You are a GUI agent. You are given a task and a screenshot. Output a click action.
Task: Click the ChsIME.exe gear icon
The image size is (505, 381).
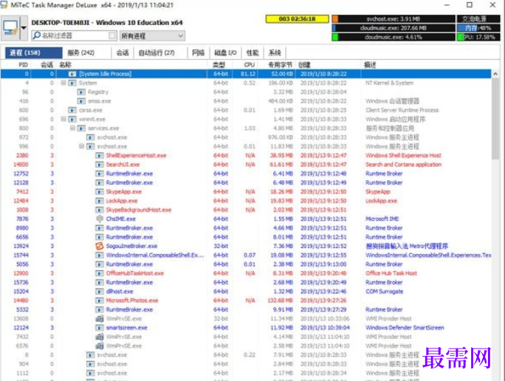(100, 219)
